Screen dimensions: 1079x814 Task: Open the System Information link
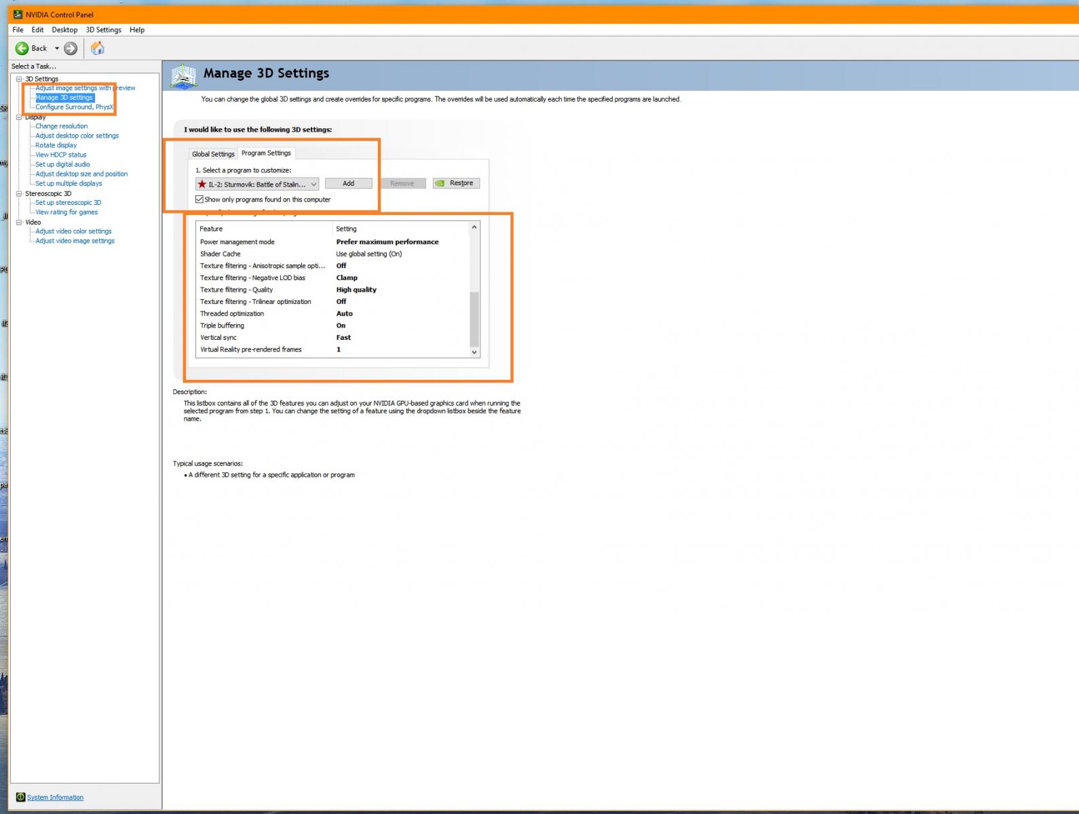[x=55, y=797]
